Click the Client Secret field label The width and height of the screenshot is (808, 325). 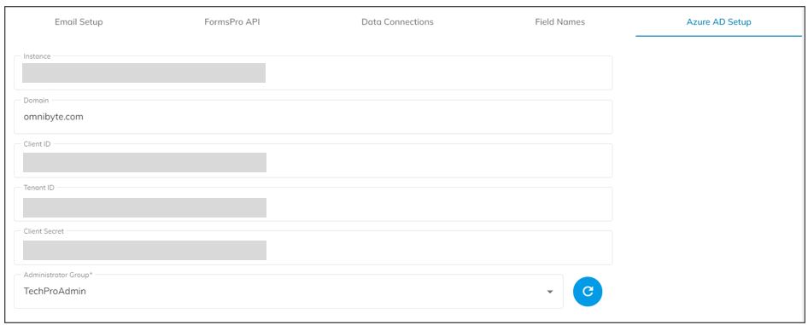coord(44,231)
